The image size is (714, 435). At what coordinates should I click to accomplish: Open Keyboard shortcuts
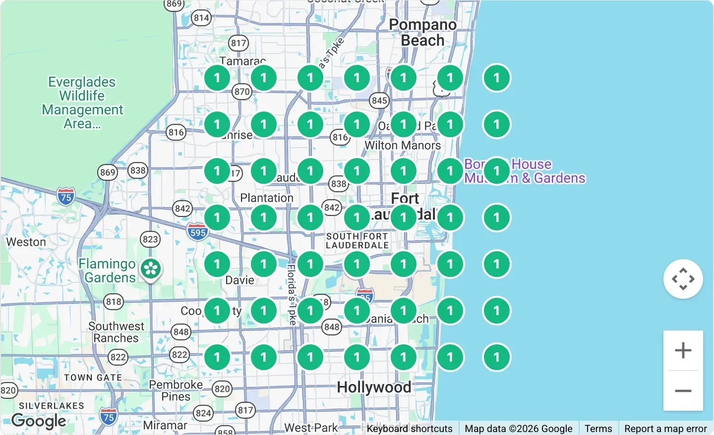(x=410, y=429)
